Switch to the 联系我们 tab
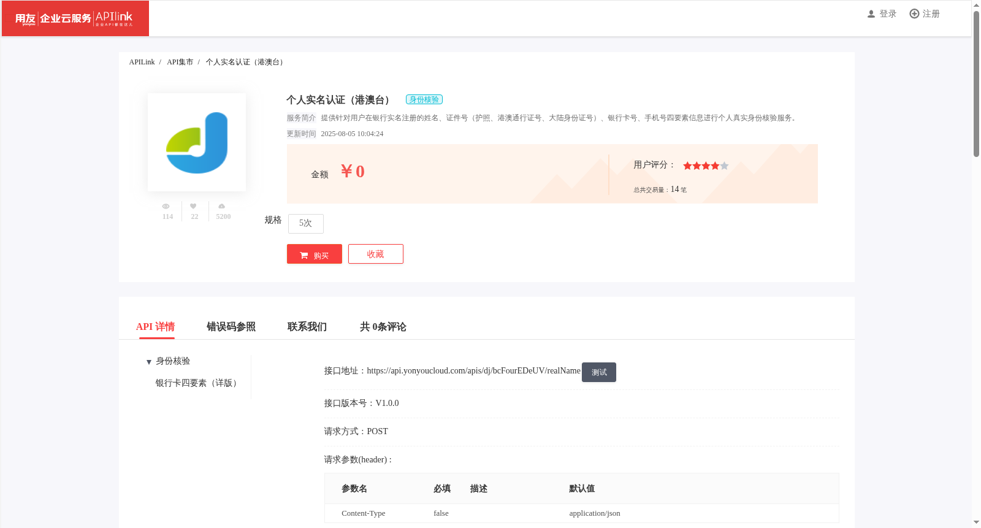This screenshot has height=528, width=981. click(x=307, y=327)
